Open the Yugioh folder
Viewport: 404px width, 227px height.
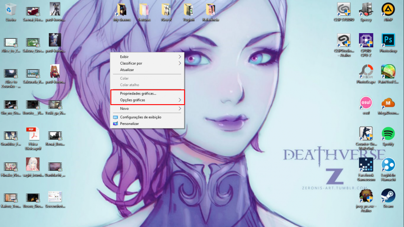[x=188, y=12]
